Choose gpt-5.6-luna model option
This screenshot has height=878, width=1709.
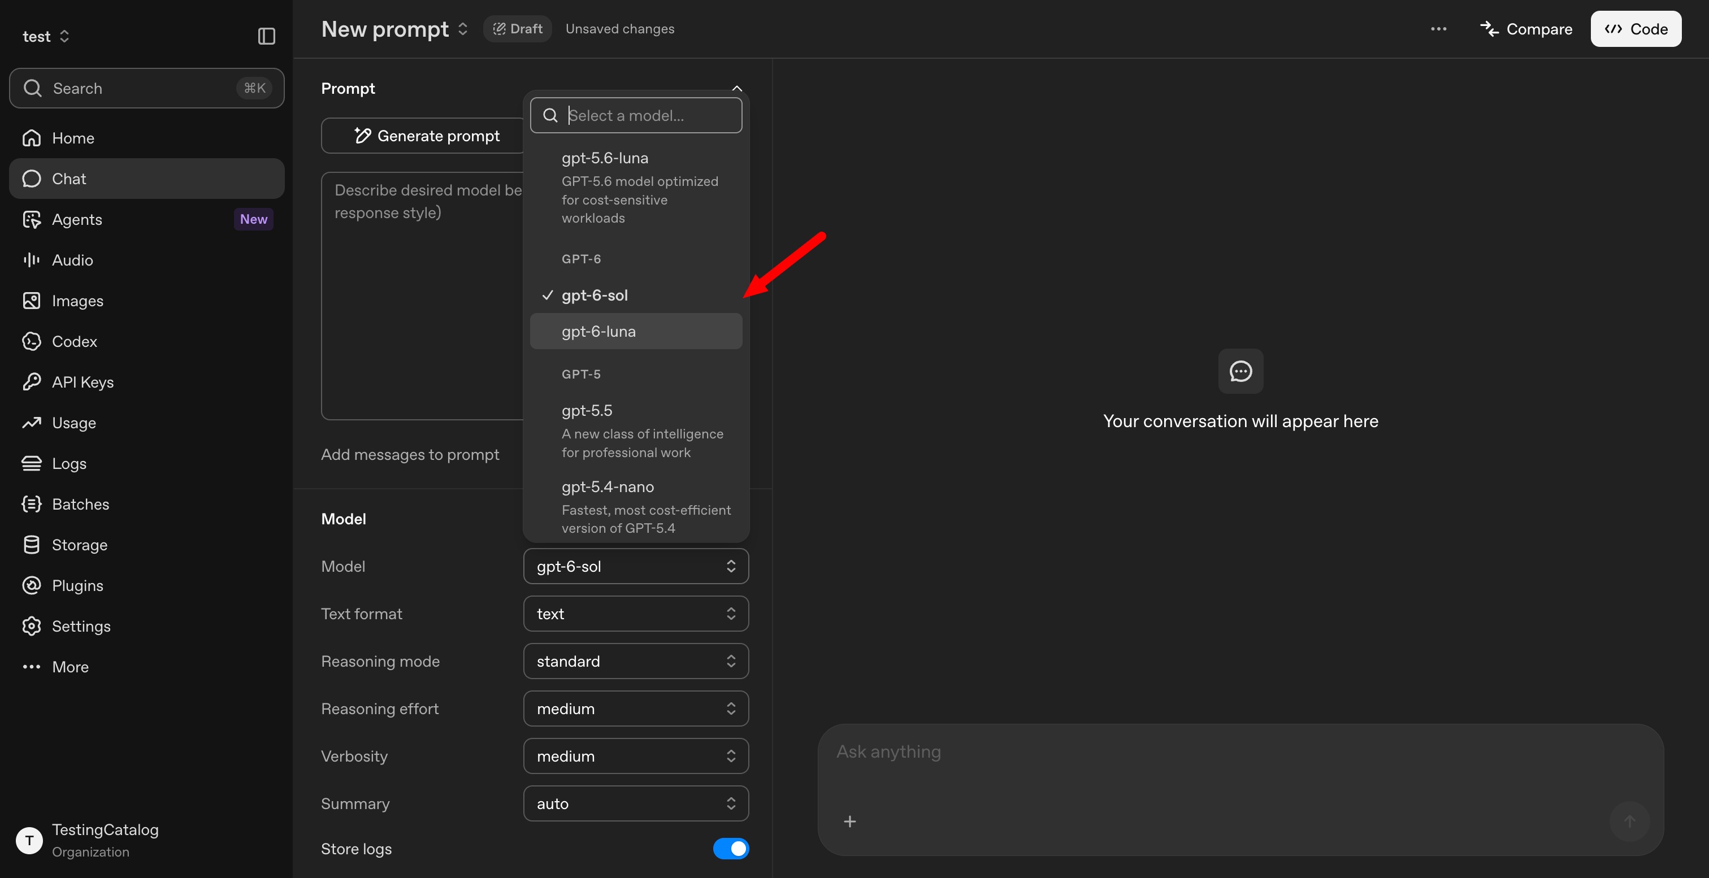click(636, 187)
